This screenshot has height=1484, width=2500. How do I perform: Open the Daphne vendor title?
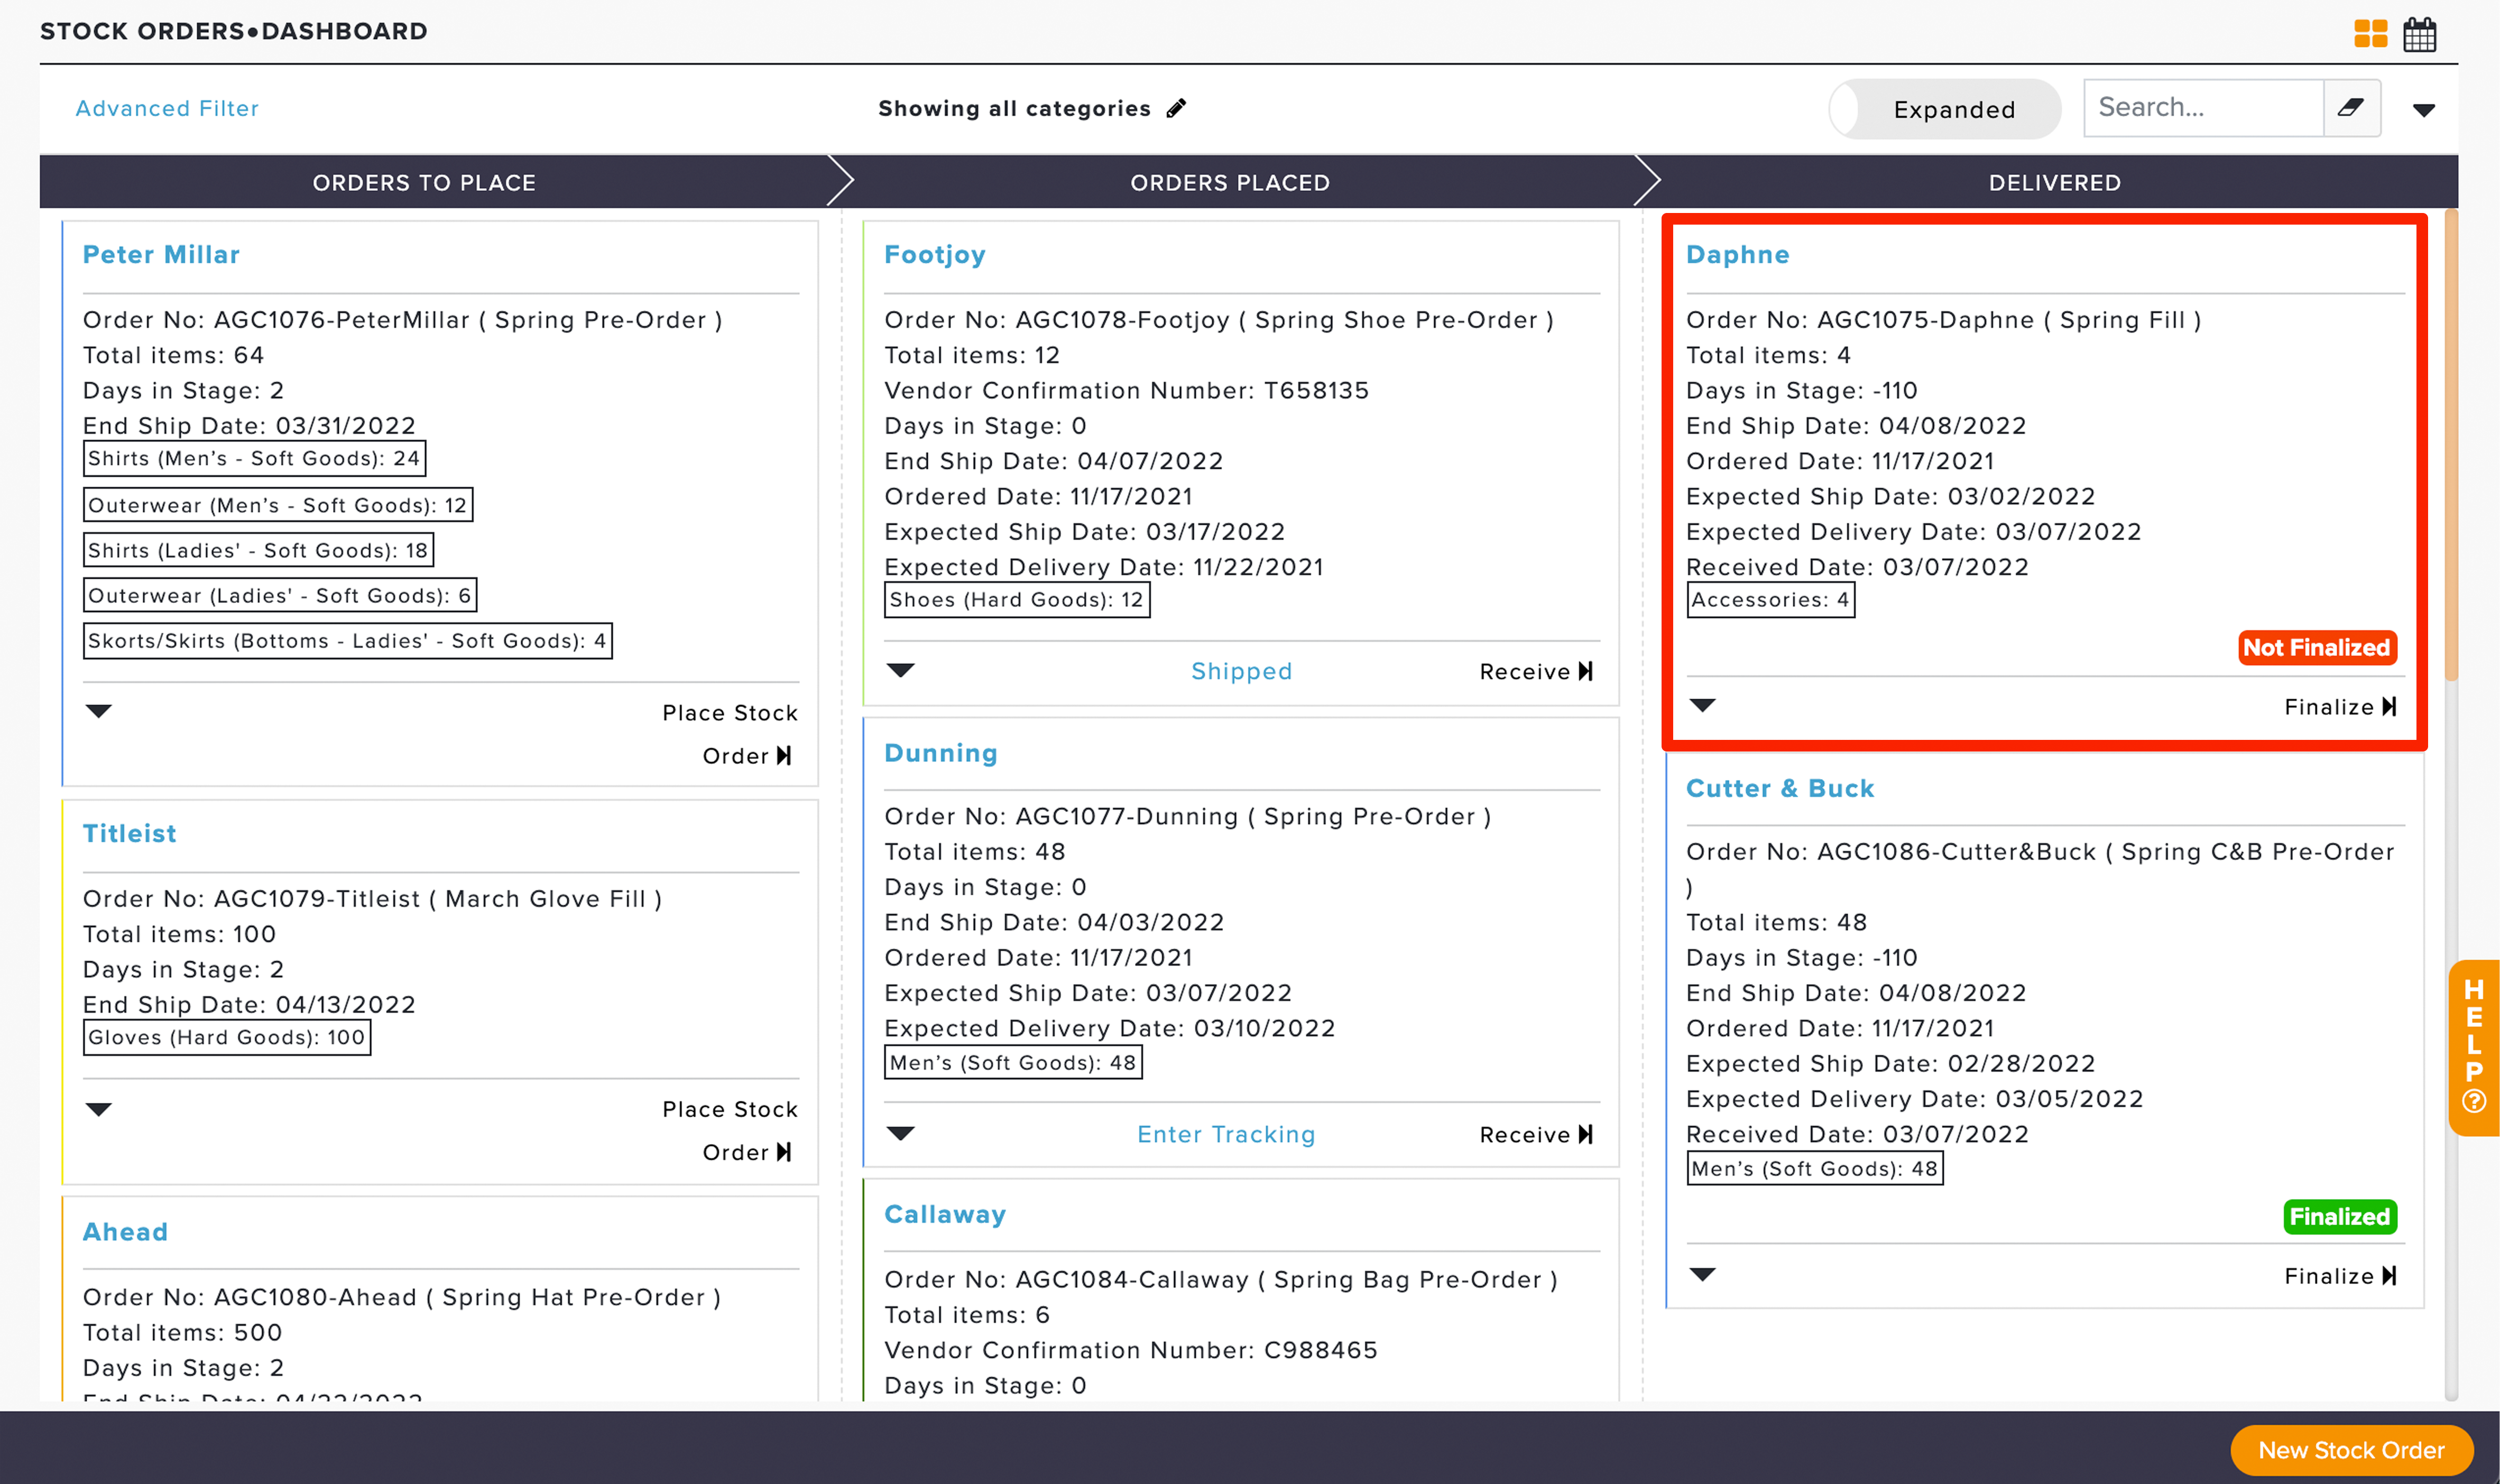1738,254
